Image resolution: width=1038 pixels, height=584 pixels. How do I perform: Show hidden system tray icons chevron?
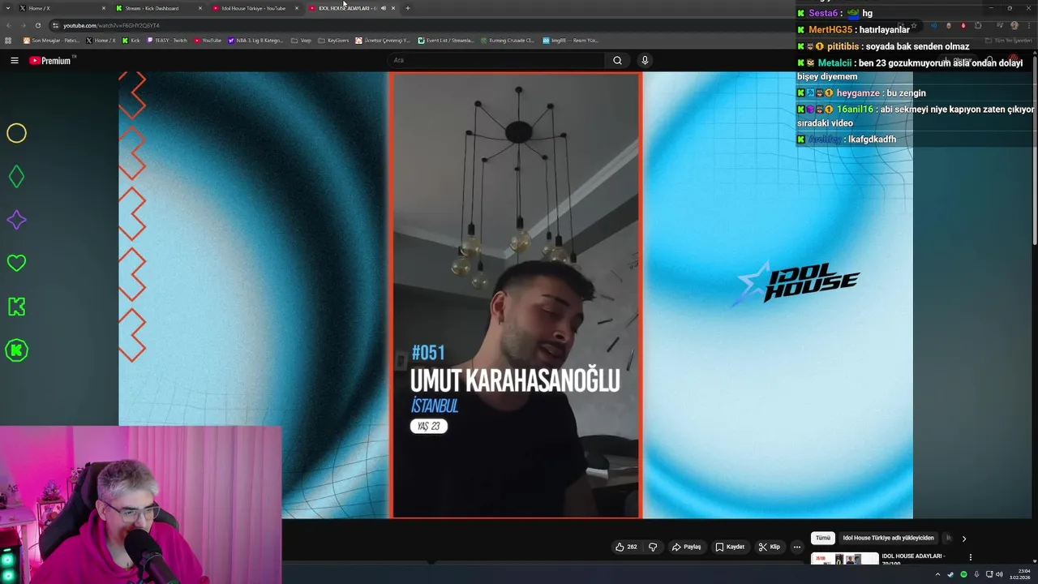[937, 574]
